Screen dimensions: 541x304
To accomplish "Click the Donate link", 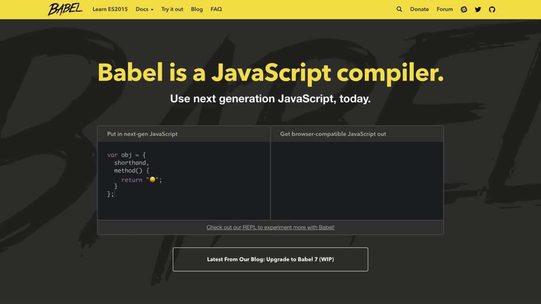I will 419,9.
